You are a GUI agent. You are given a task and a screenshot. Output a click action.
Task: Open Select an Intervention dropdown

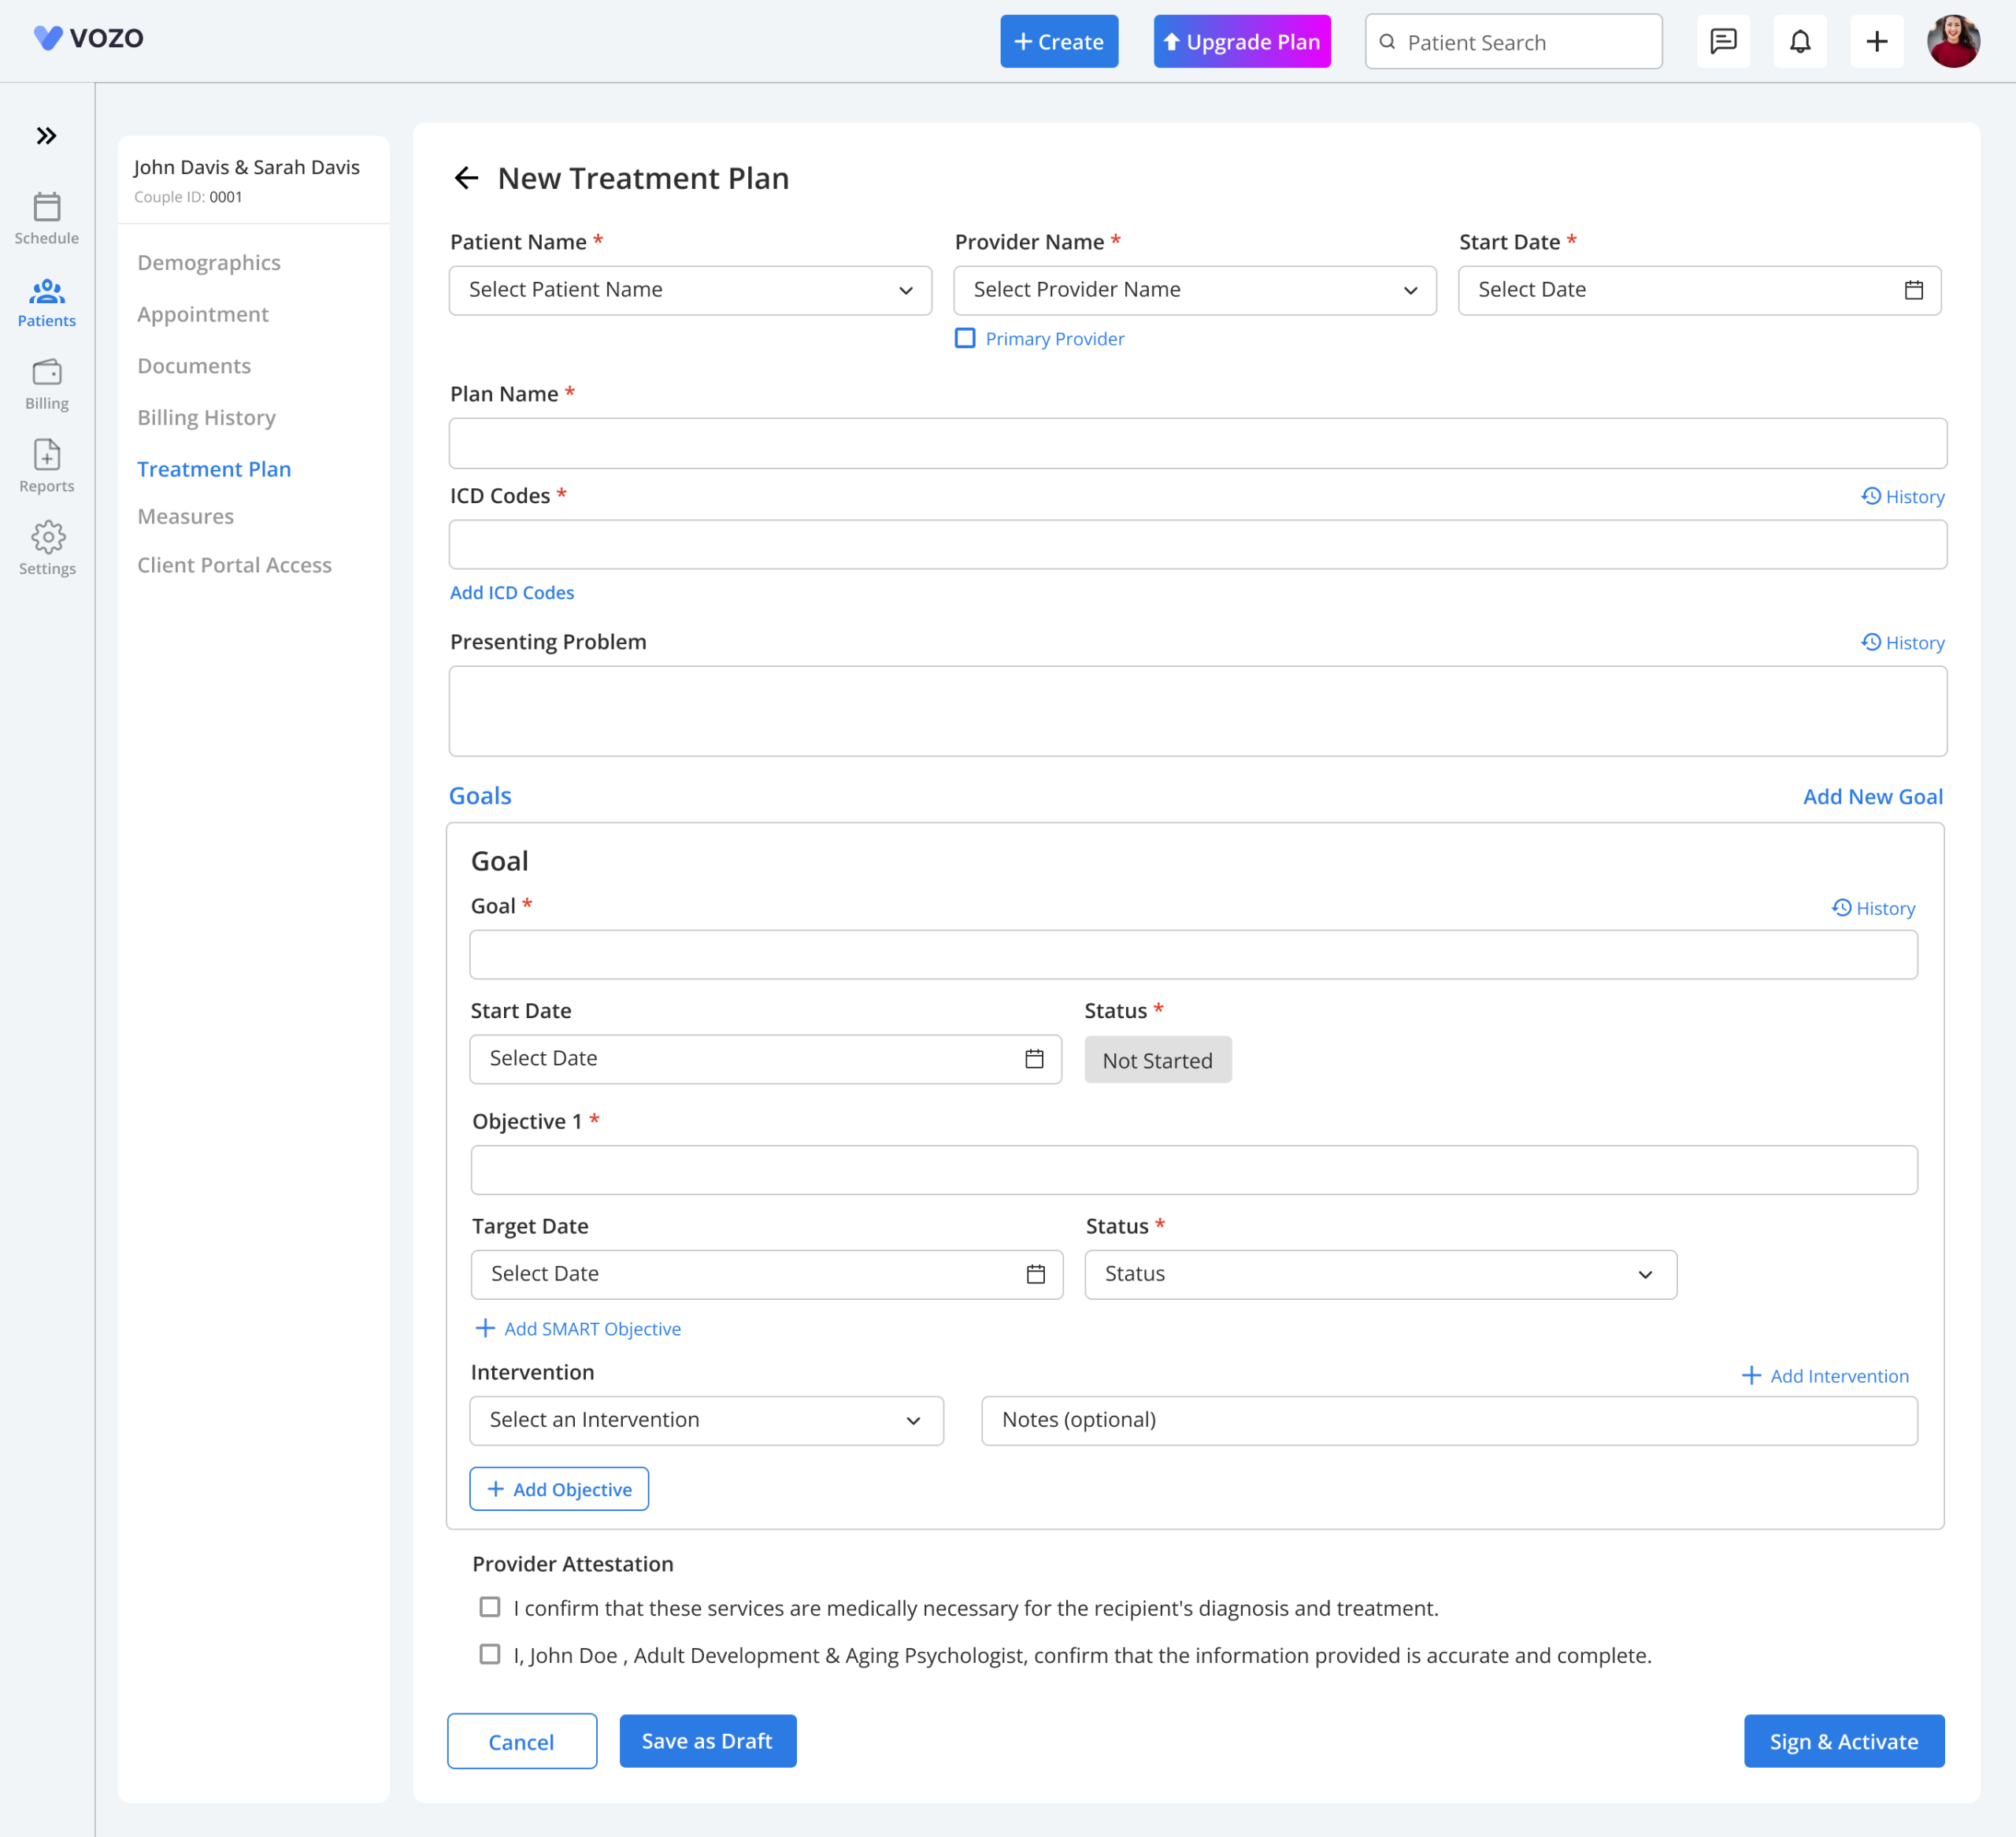706,1420
